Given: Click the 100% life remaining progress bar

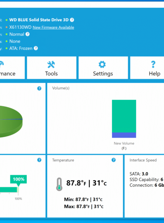Looking at the screenshot, I should [x=9, y=190].
